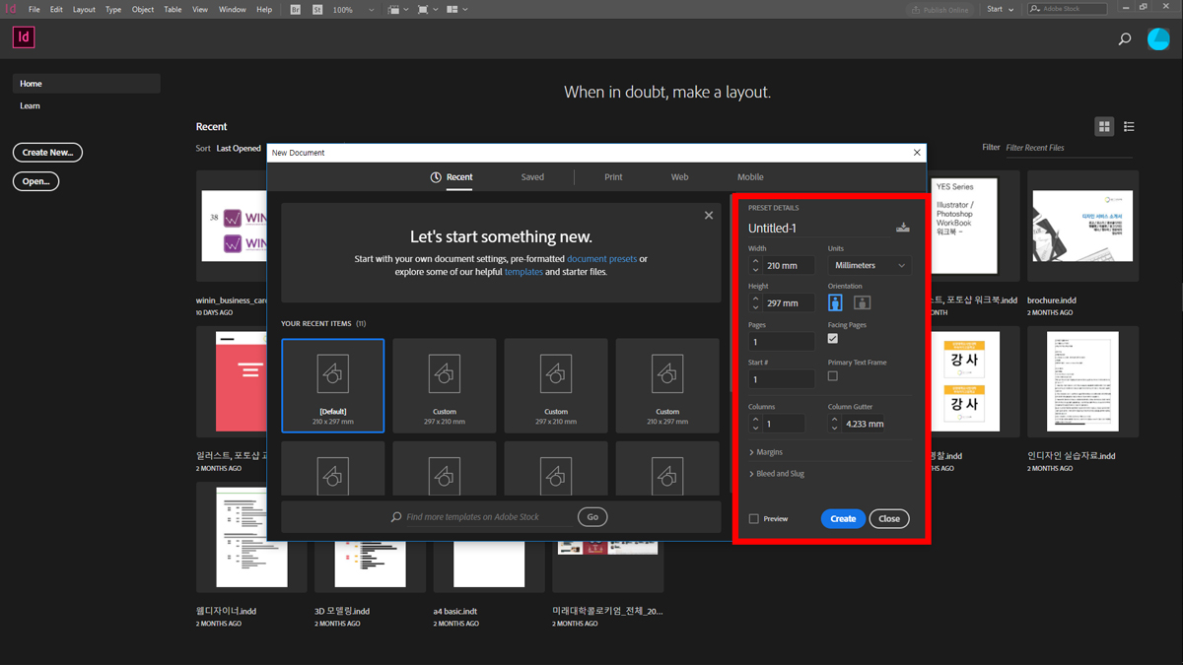Open Adobe Bridge with the Br icon
The height and width of the screenshot is (665, 1183).
pos(296,9)
